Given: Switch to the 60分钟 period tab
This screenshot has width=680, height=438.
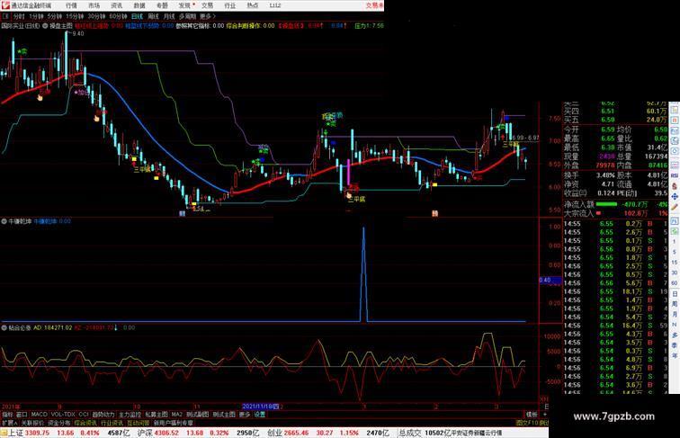Looking at the screenshot, I should pos(118,16).
